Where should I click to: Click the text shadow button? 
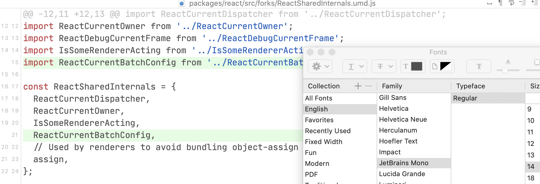(x=479, y=66)
